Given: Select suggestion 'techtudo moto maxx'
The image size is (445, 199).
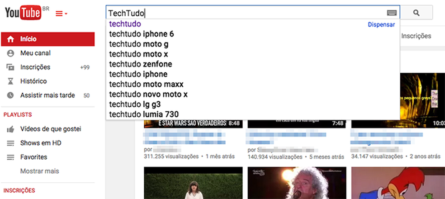Looking at the screenshot, I should pyautogui.click(x=147, y=84).
